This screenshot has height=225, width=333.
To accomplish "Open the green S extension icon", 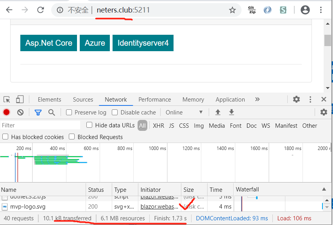I will click(x=283, y=10).
